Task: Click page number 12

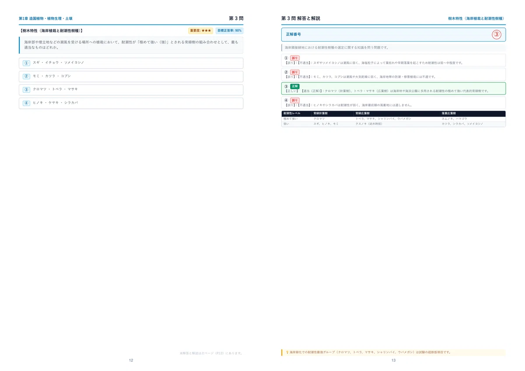Action: pos(131,360)
